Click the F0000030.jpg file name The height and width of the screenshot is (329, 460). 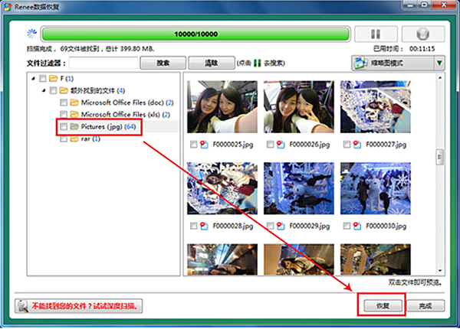pos(386,226)
